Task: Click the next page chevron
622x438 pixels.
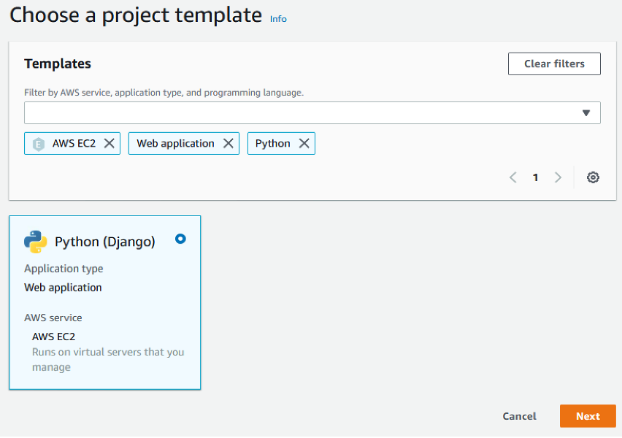Action: 558,177
